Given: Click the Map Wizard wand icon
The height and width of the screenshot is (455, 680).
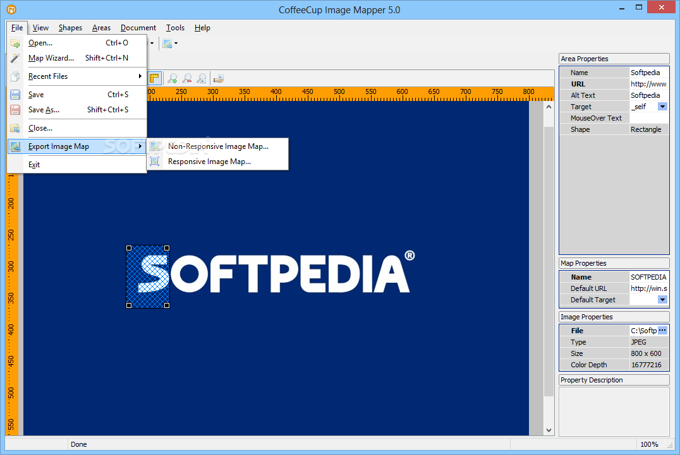Looking at the screenshot, I should [x=15, y=58].
